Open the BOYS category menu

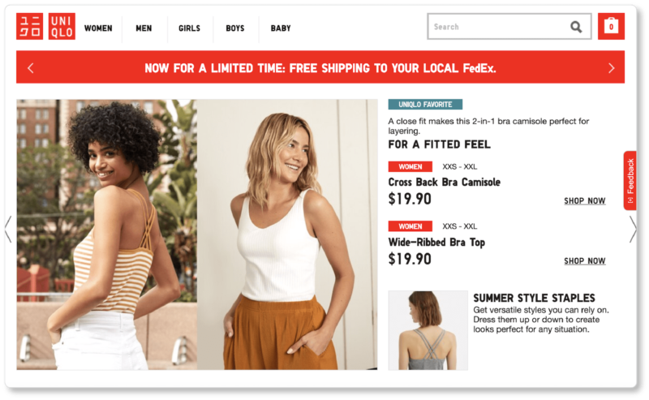(235, 28)
